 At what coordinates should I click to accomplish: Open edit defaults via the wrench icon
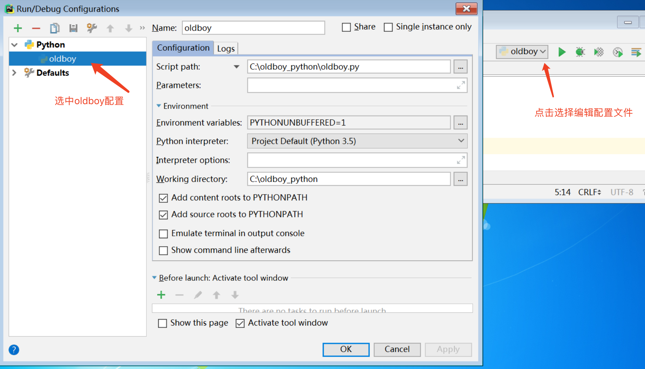coord(92,28)
